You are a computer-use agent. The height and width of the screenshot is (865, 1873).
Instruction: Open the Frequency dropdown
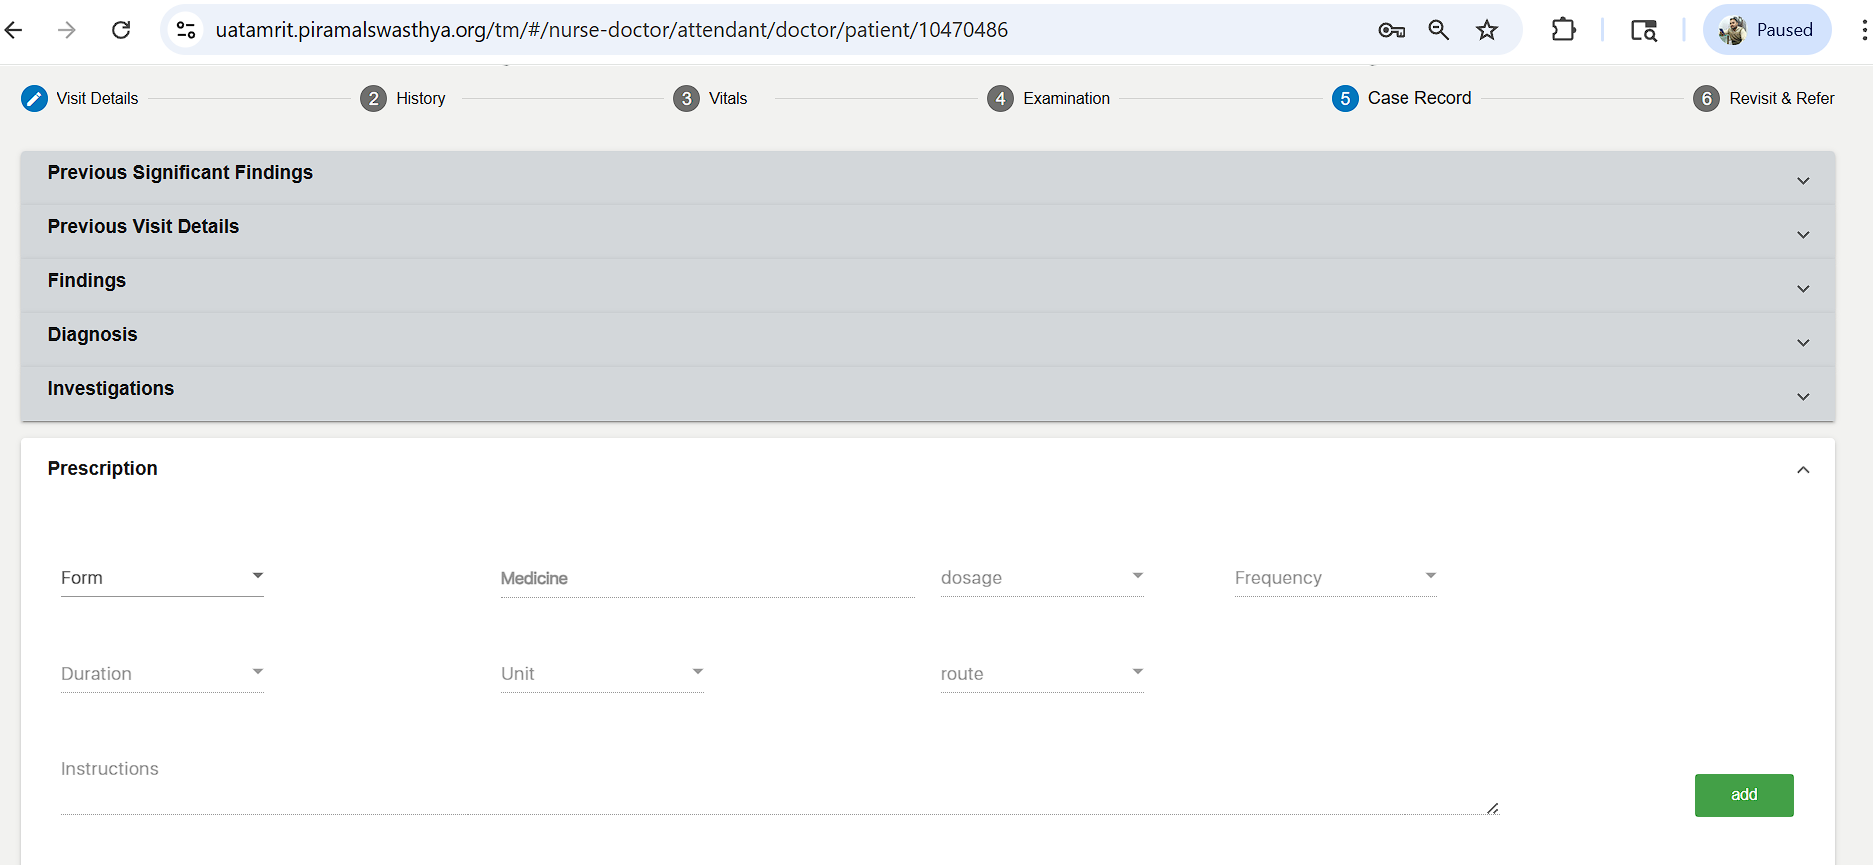point(1335,577)
